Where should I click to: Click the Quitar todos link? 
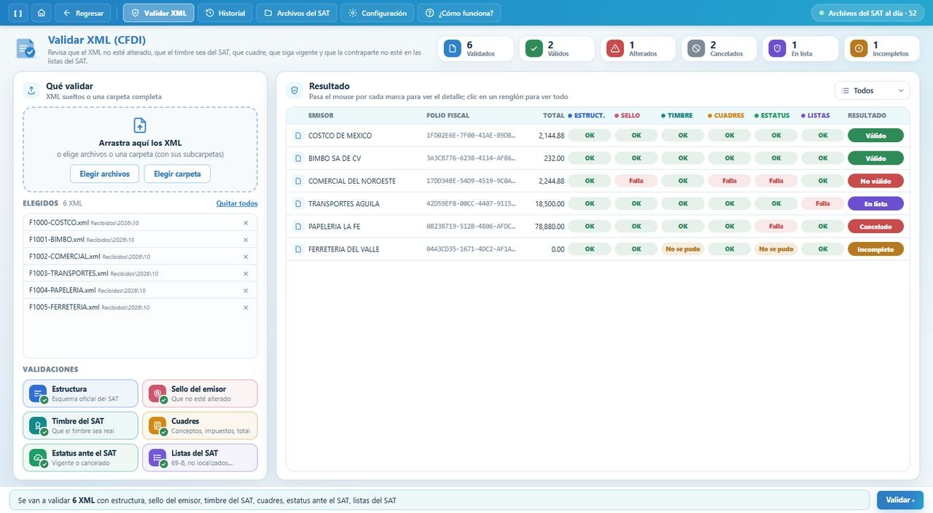237,203
